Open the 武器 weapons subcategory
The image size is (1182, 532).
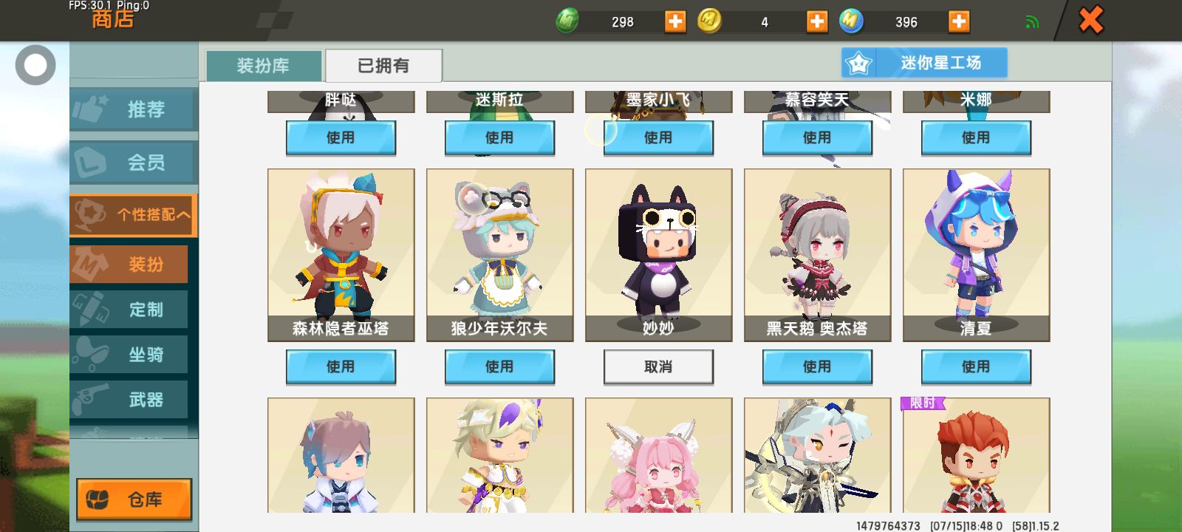[x=129, y=400]
